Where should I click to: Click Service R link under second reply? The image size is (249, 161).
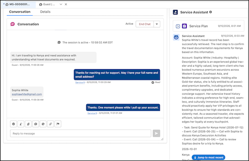[92, 113]
